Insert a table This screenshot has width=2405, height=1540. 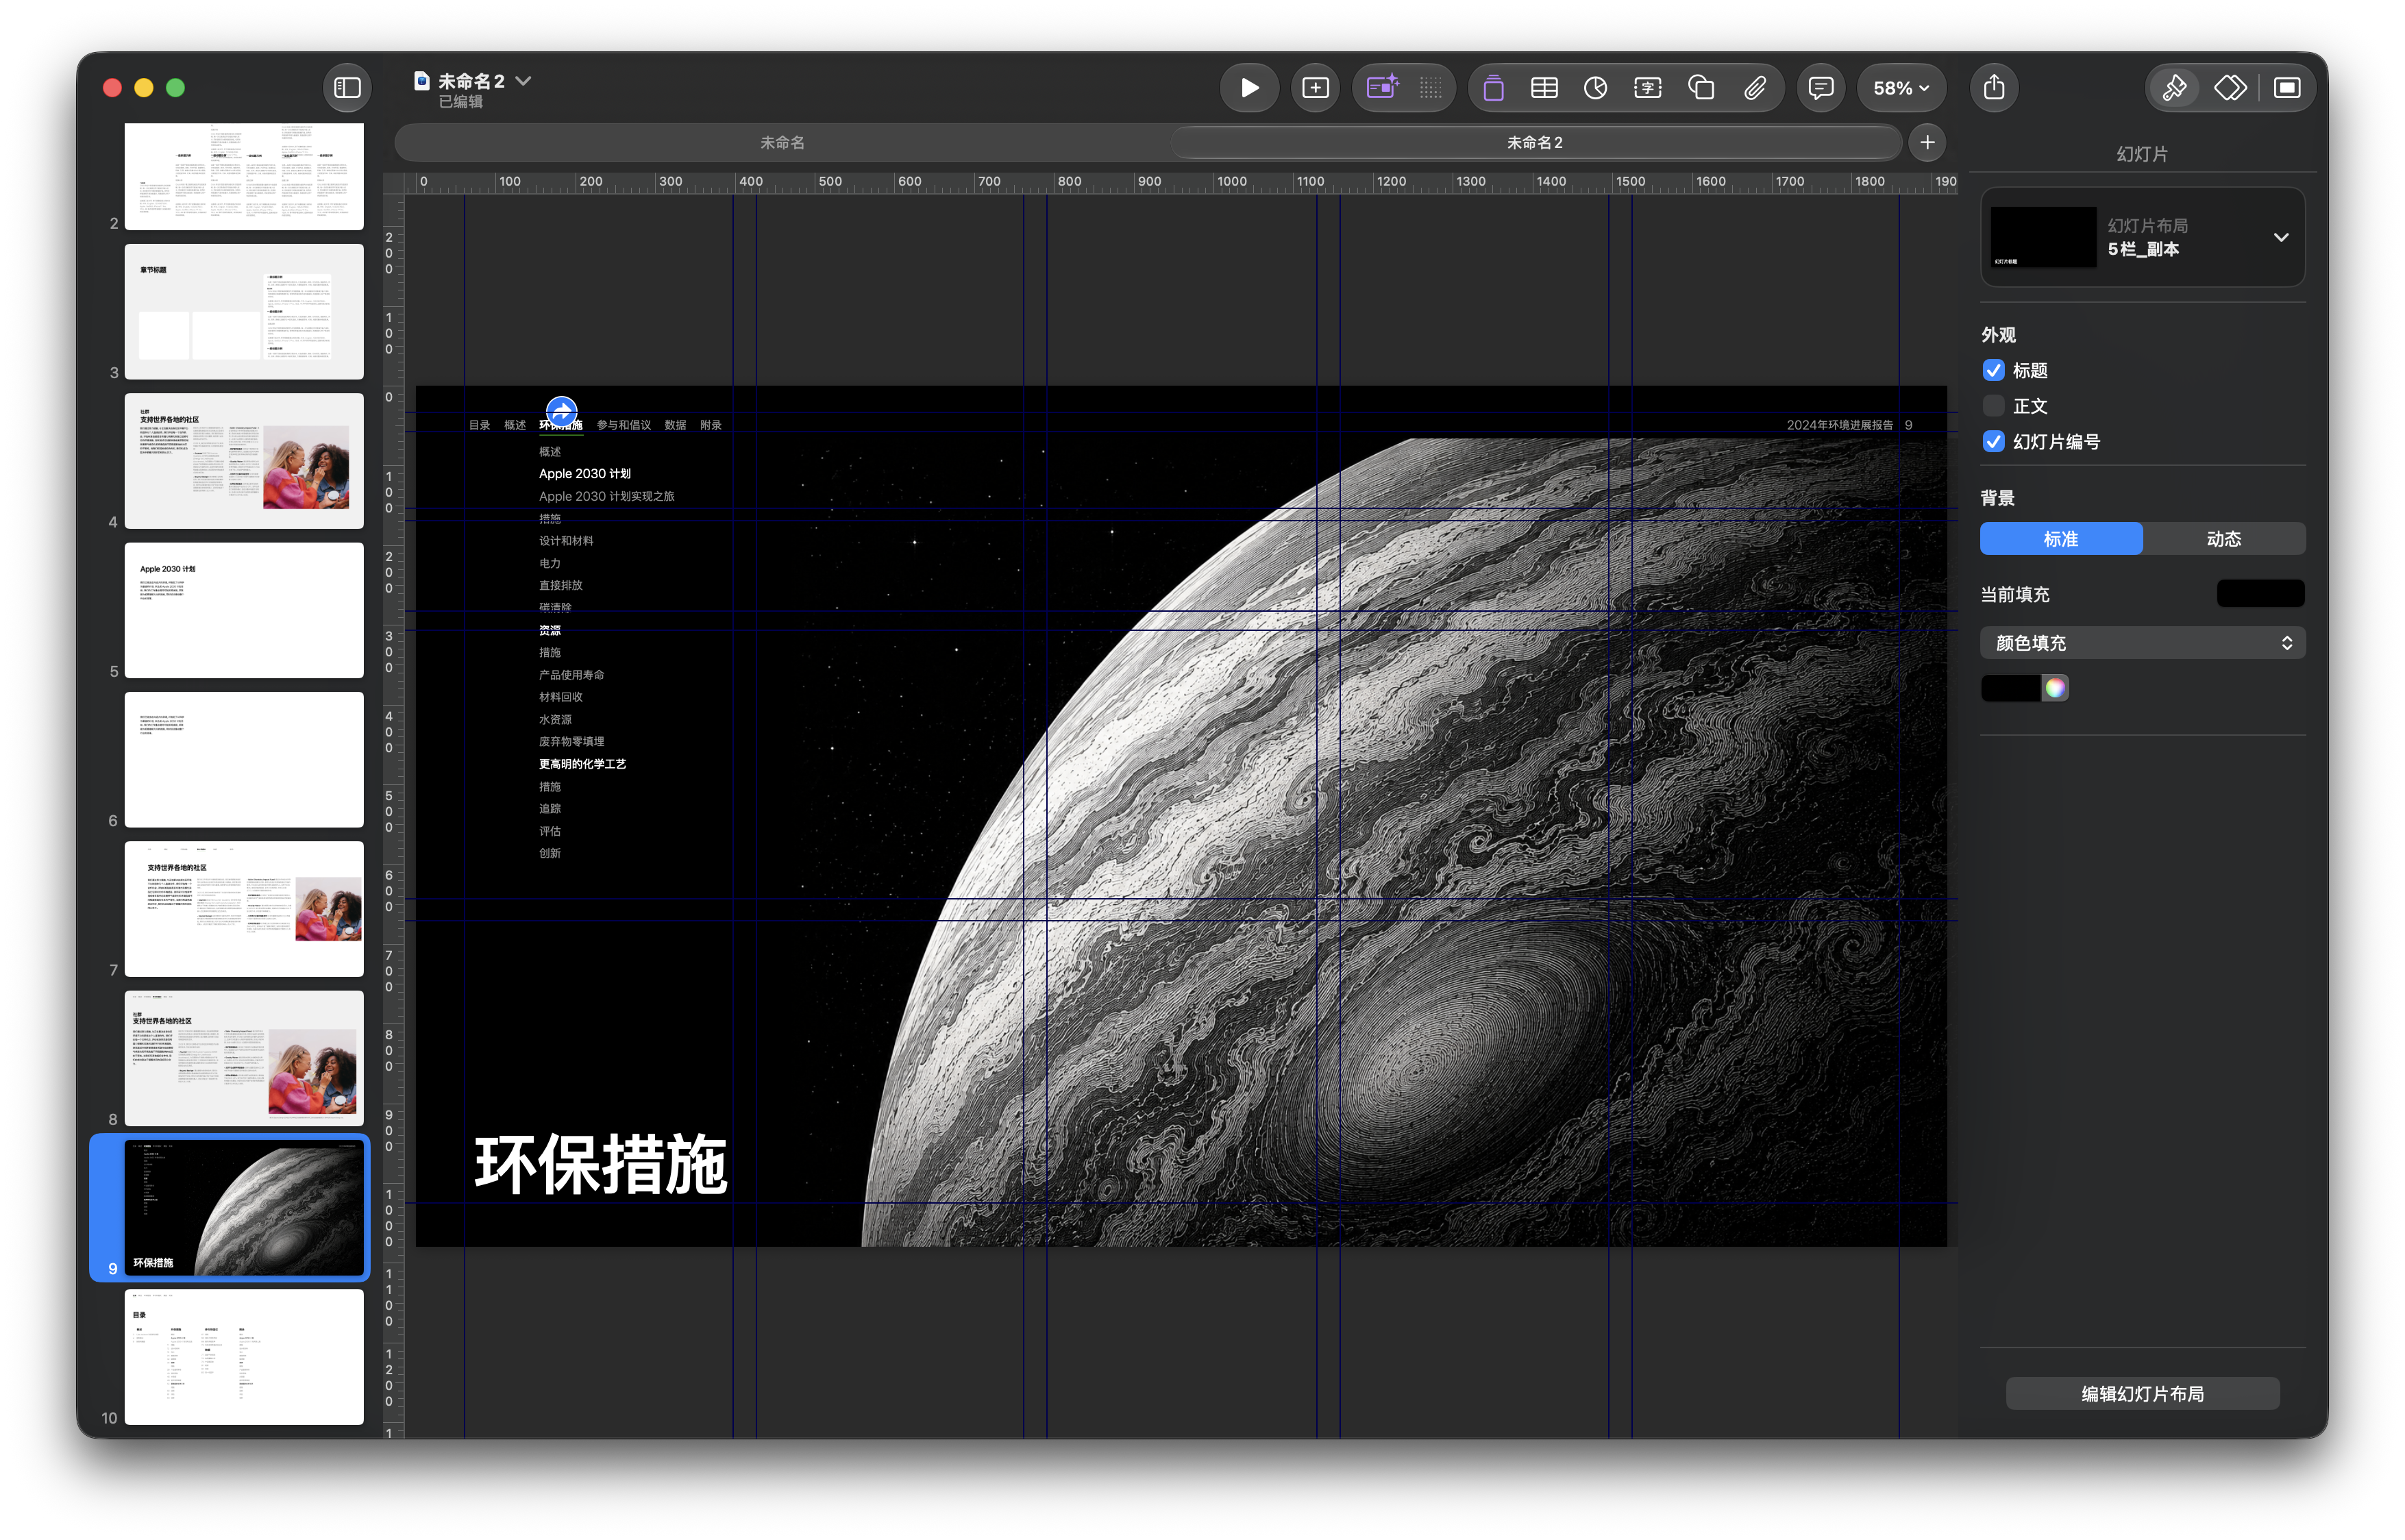(1544, 88)
